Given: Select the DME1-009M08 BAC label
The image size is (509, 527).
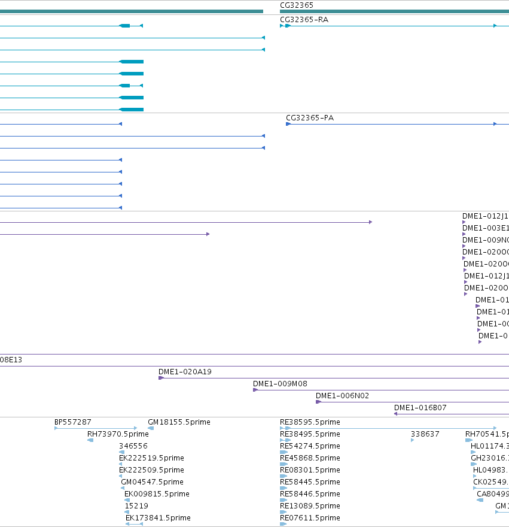Looking at the screenshot, I should click(280, 384).
